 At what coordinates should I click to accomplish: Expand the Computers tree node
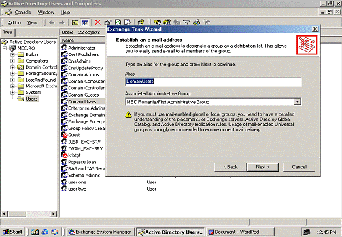[x=12, y=61]
